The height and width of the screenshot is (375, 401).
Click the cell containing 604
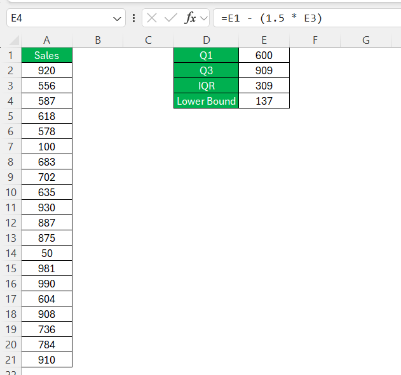pos(47,299)
